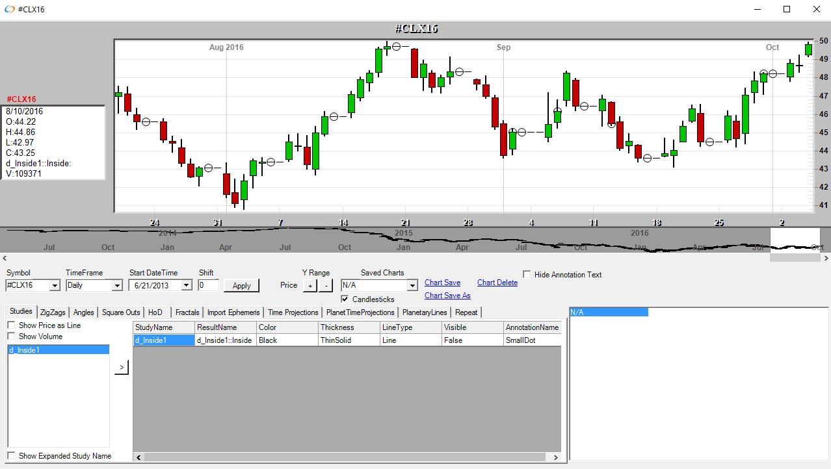
Task: Click the arrow button beside the study list
Action: pyautogui.click(x=122, y=368)
